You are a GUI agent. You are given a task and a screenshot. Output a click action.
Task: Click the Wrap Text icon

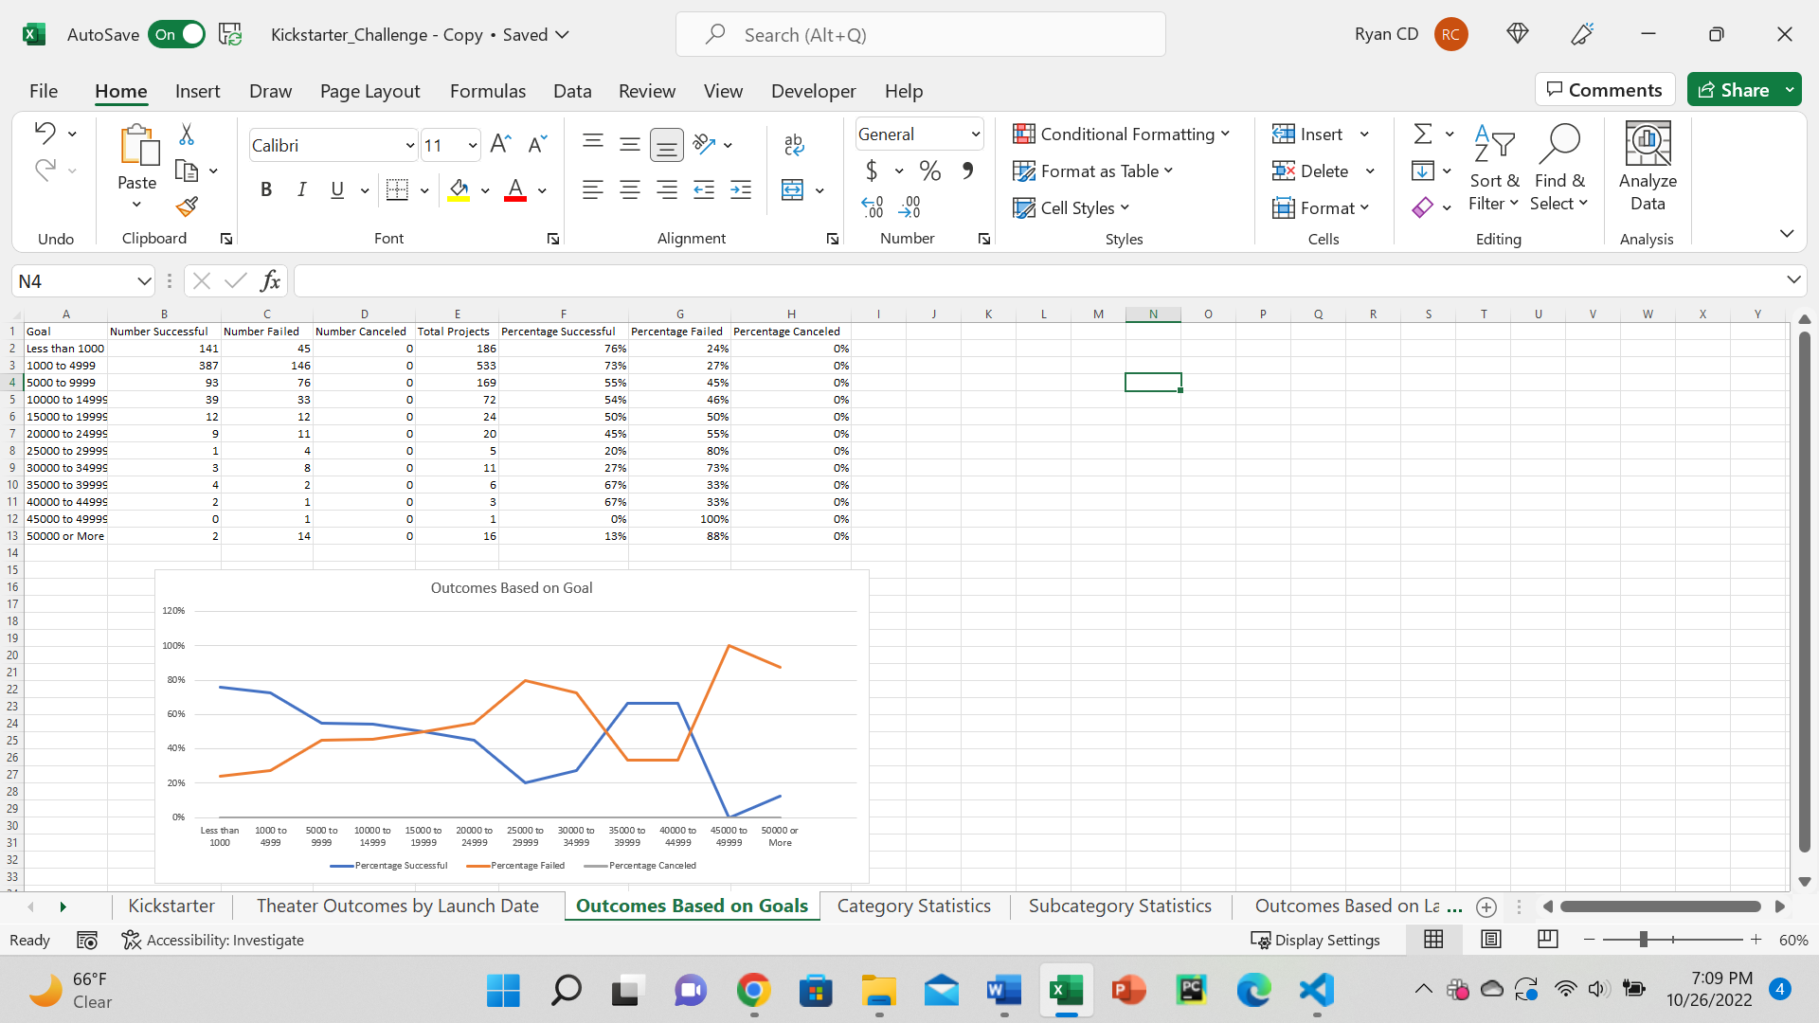coord(794,144)
